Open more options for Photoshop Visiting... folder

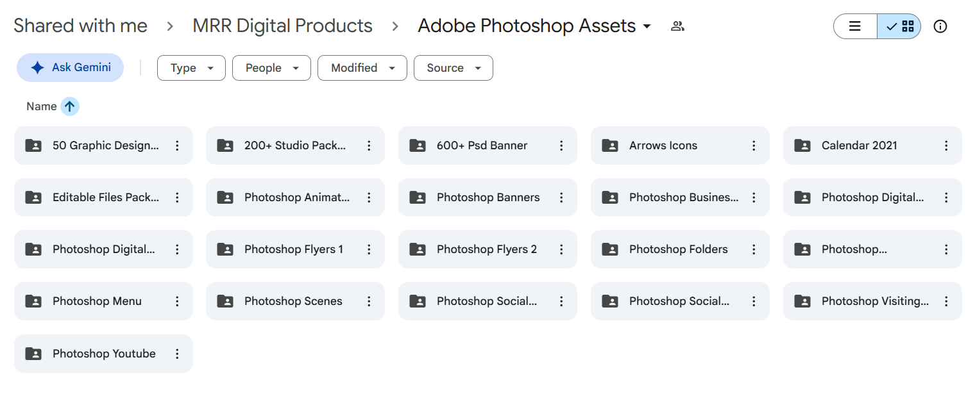[x=946, y=301]
